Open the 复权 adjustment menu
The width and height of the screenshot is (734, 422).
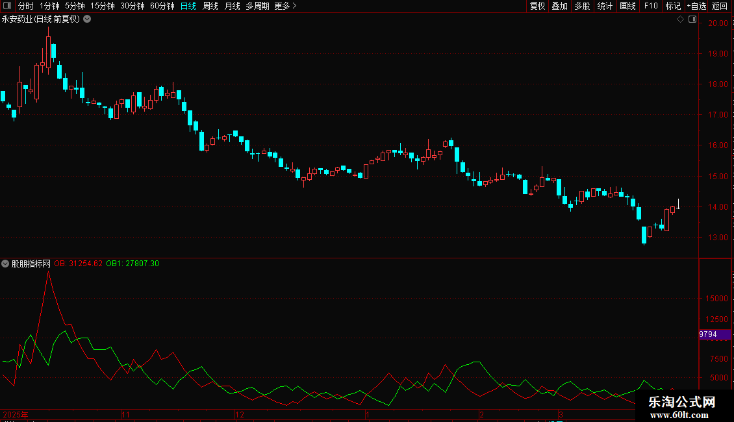click(537, 6)
